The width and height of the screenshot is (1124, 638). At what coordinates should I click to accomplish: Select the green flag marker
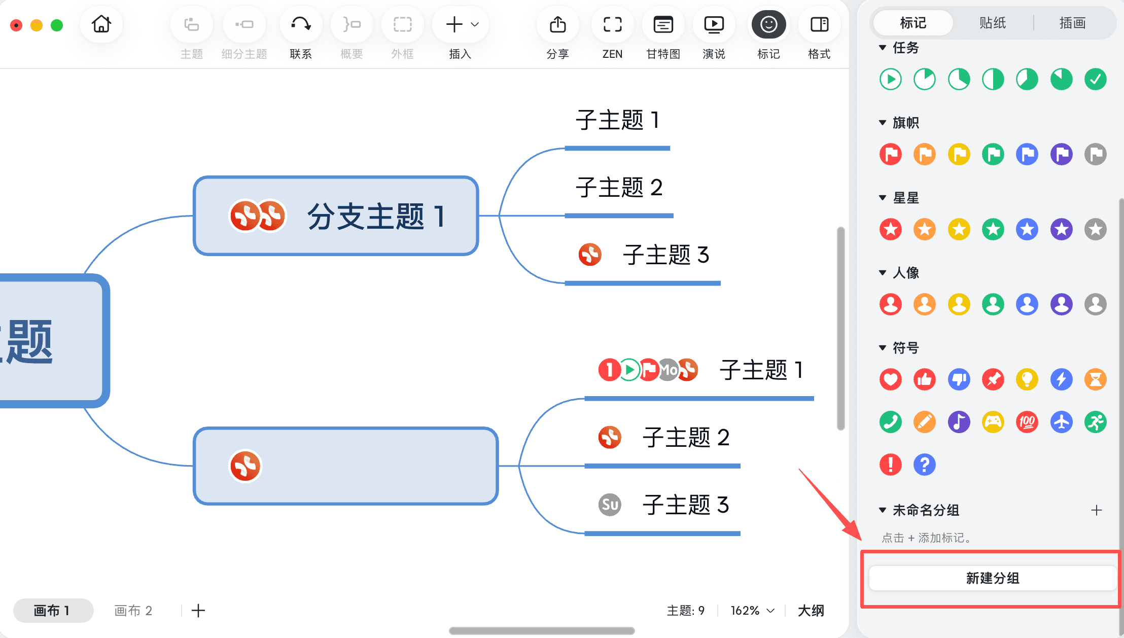993,154
